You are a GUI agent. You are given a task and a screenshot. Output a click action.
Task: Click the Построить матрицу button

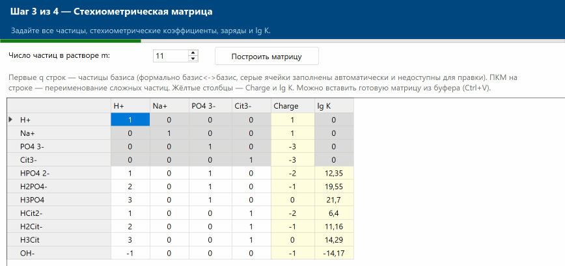pos(267,56)
